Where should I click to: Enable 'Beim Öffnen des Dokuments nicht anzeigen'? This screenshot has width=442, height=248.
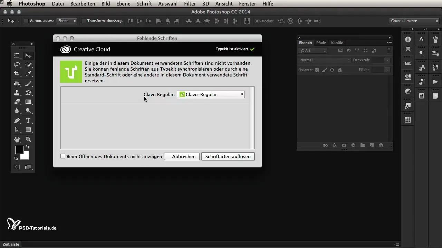point(63,156)
